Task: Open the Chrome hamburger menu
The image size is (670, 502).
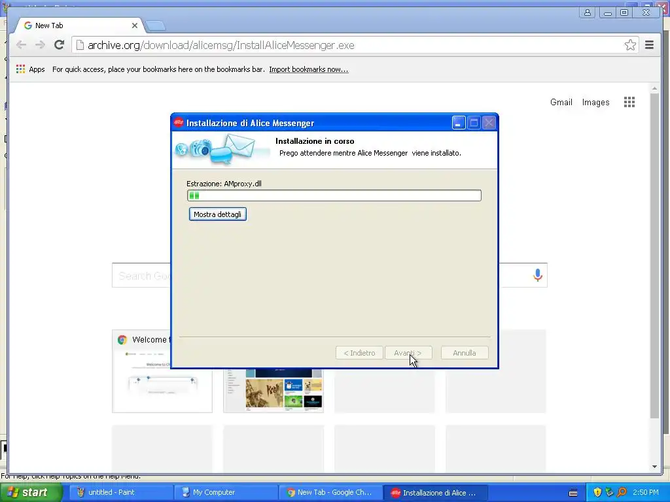Action: 649,45
